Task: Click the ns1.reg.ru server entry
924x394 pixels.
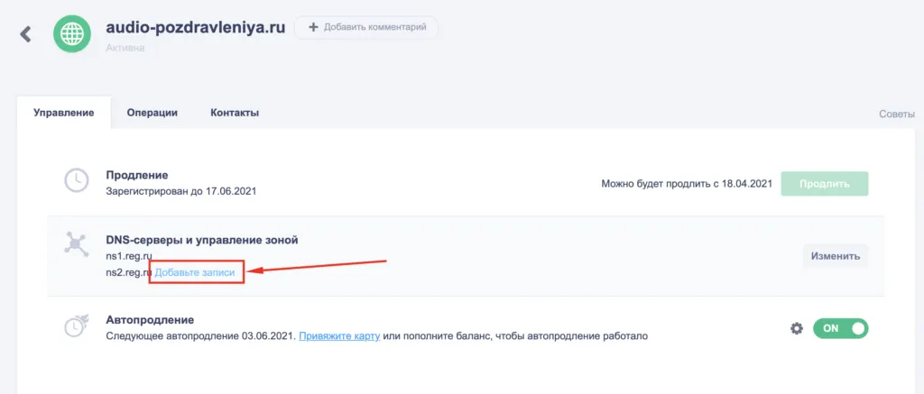Action: coord(129,257)
